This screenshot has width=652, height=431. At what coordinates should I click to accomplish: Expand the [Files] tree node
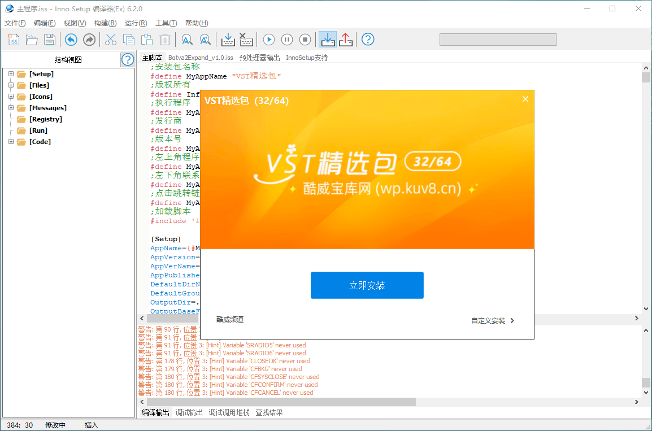pos(11,85)
